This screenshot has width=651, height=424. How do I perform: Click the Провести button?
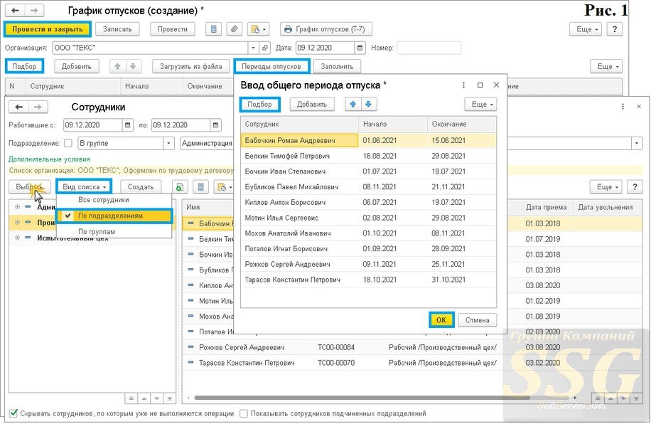(172, 29)
